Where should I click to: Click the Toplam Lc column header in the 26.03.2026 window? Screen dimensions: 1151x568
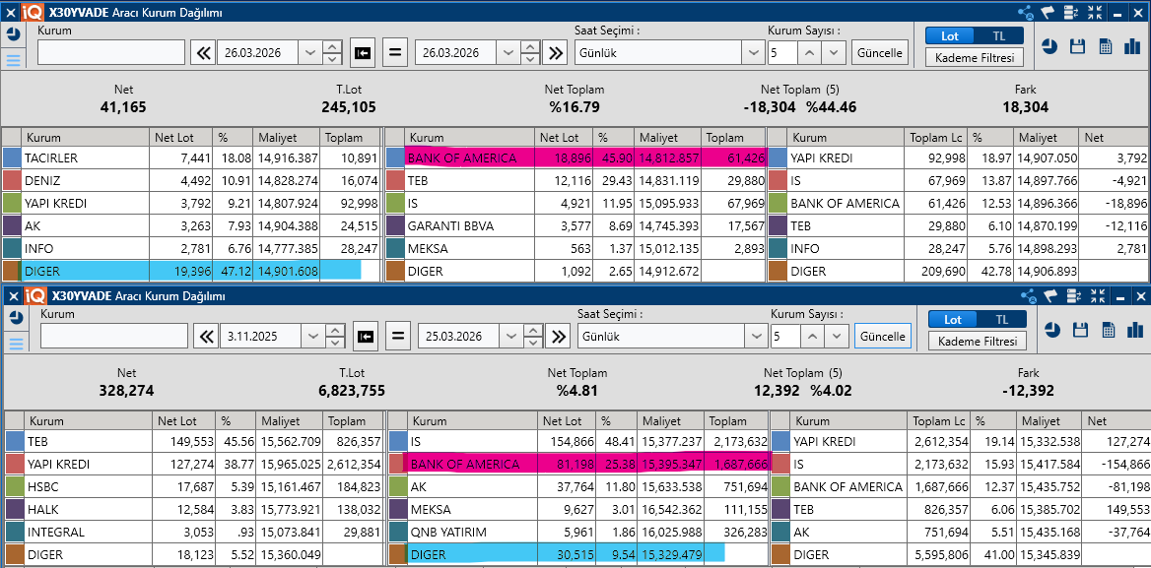coord(936,137)
